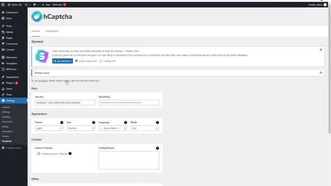Screen dimensions: 331x186
Task: Open Media settings submenu item
Action: pyautogui.click(x=5, y=127)
